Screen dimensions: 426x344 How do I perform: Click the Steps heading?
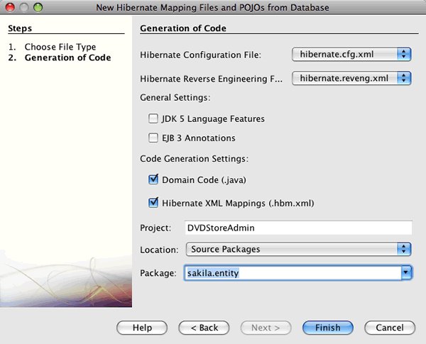tap(20, 28)
